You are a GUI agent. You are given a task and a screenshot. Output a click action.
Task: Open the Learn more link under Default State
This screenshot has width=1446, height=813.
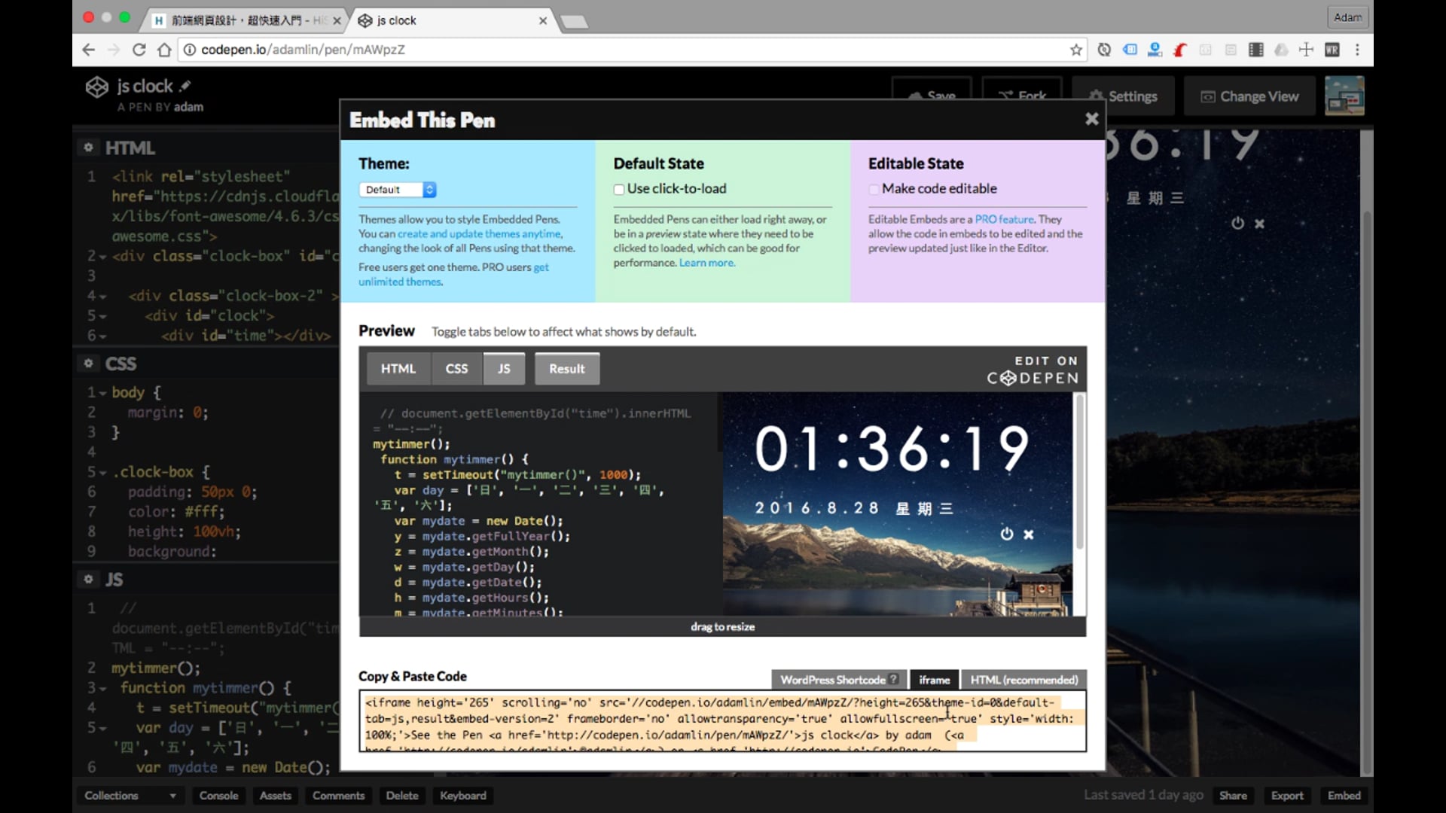(x=706, y=263)
